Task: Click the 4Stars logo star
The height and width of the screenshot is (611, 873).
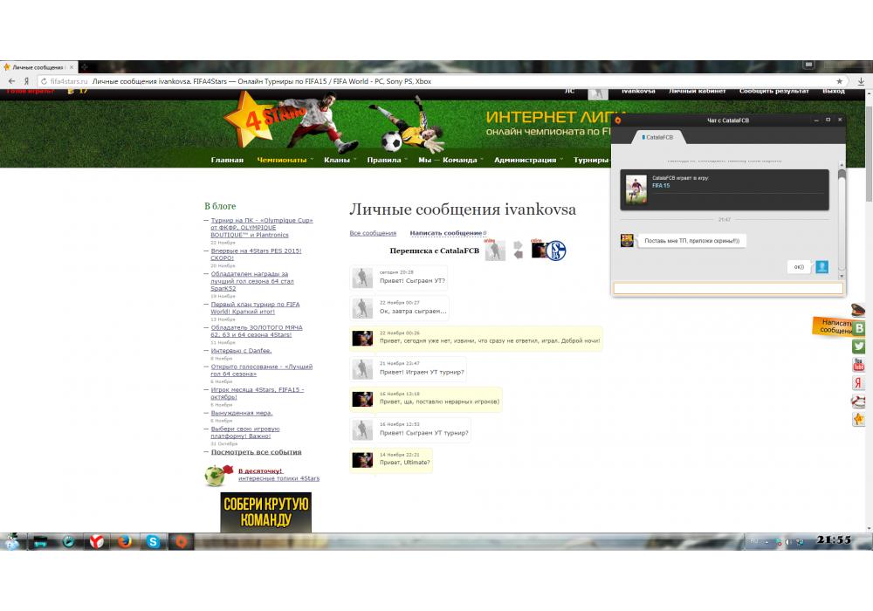Action: tap(249, 119)
